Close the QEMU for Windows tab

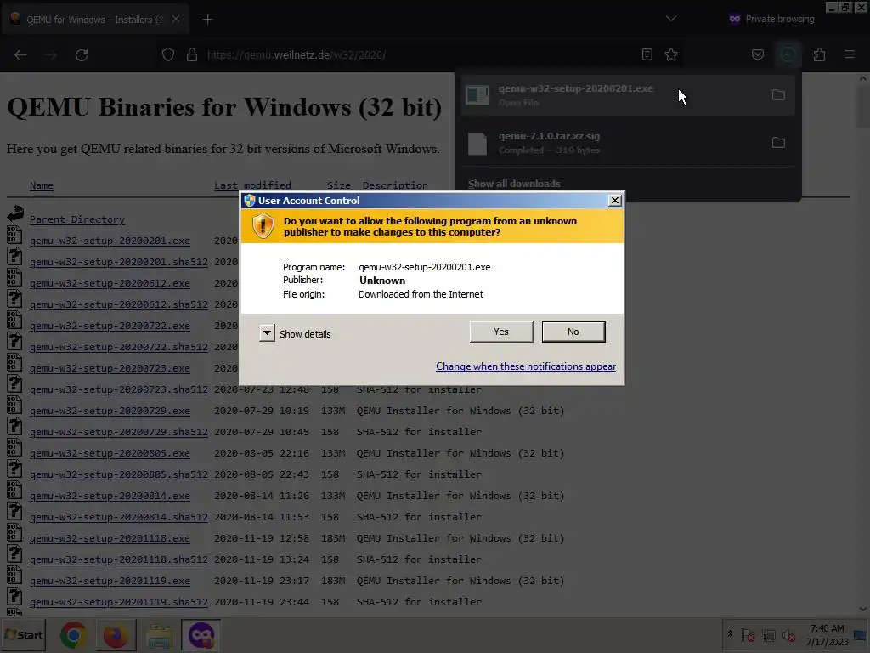point(175,19)
